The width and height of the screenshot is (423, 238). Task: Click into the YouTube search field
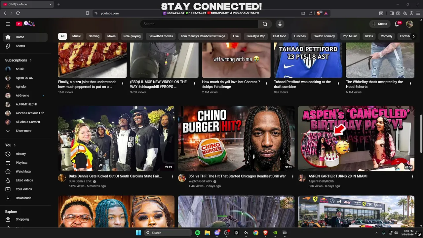[x=199, y=24]
